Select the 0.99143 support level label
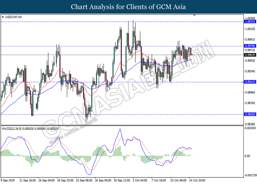 click(x=250, y=82)
